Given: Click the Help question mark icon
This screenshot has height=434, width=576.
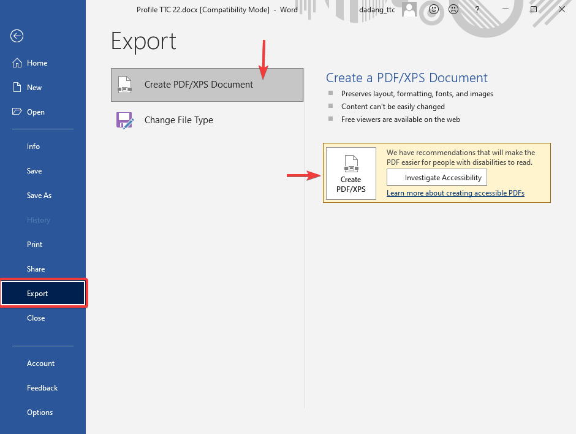Looking at the screenshot, I should pos(477,10).
